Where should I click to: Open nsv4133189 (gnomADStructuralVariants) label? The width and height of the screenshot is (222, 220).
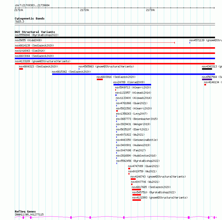pyautogui.click(x=43, y=61)
